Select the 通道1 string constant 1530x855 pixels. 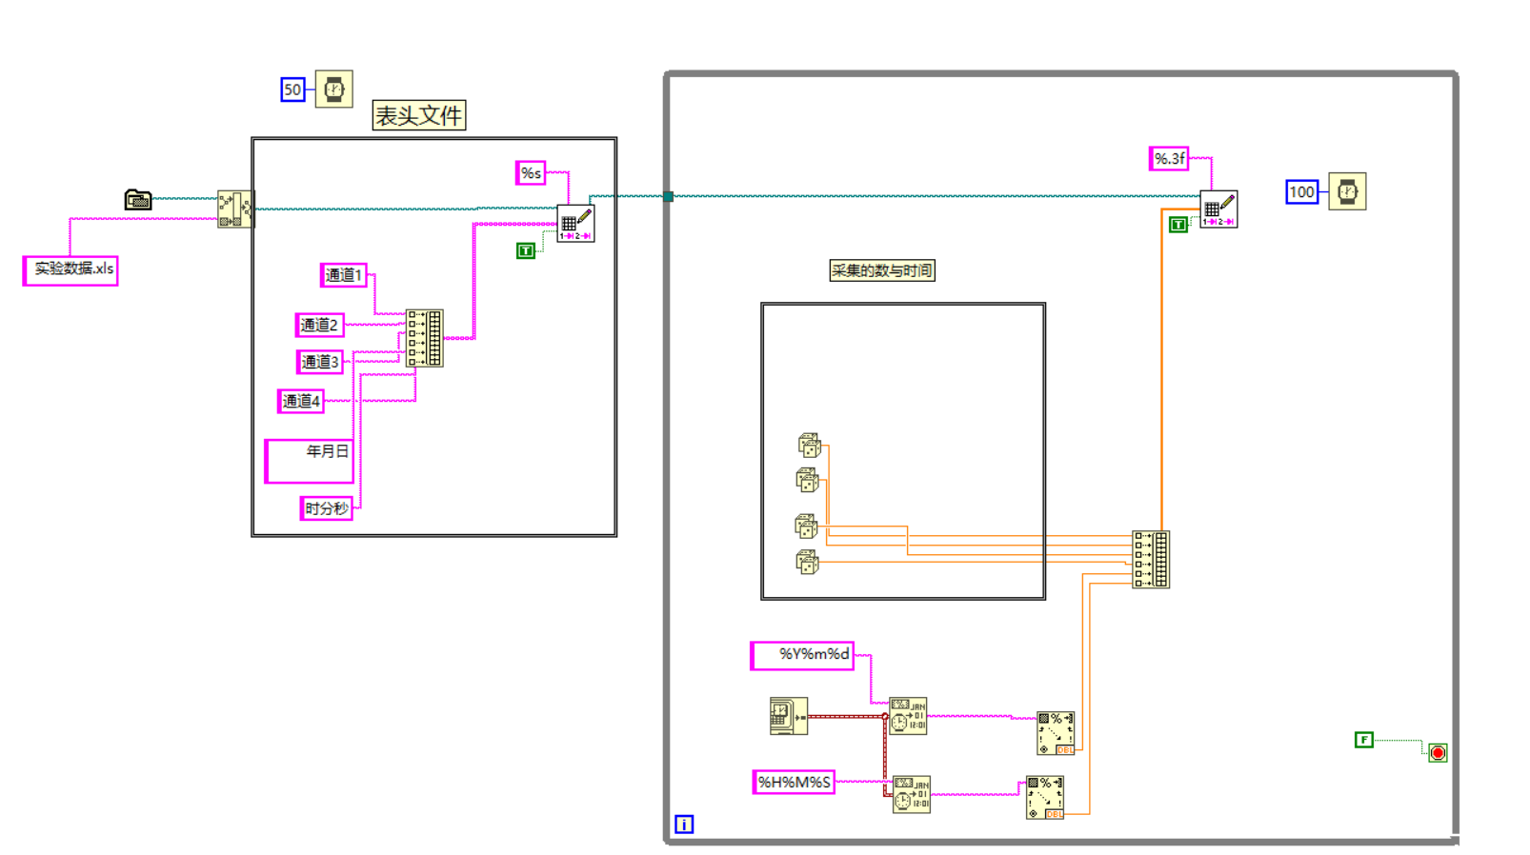(343, 275)
